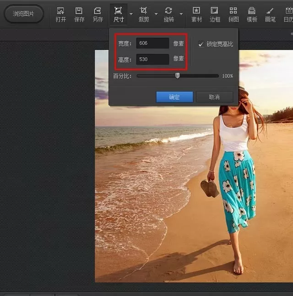Open the 拼图 collage tool
Screen dimensions: 293x296
(x=233, y=15)
